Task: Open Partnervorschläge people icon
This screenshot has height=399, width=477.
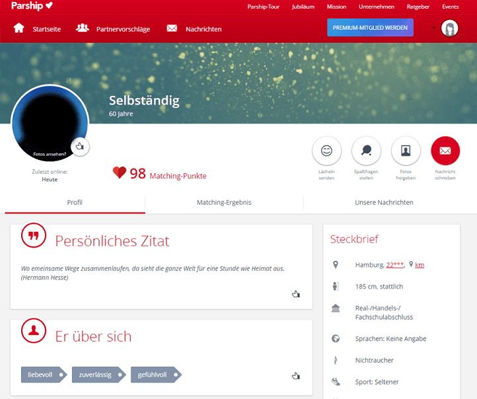Action: [82, 28]
